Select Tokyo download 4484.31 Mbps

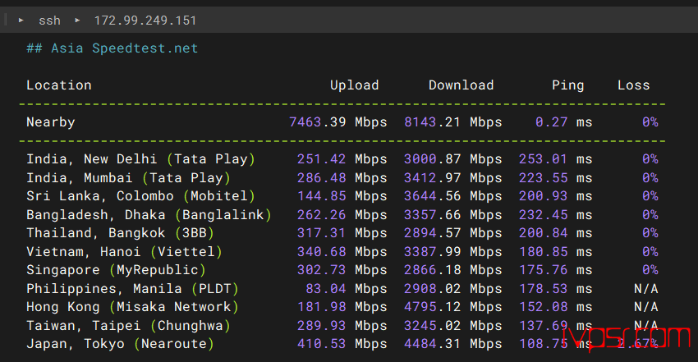click(453, 344)
